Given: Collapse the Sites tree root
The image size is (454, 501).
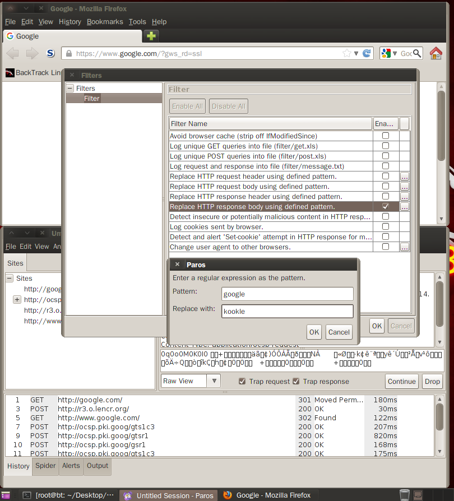Looking at the screenshot, I should pyautogui.click(x=10, y=279).
